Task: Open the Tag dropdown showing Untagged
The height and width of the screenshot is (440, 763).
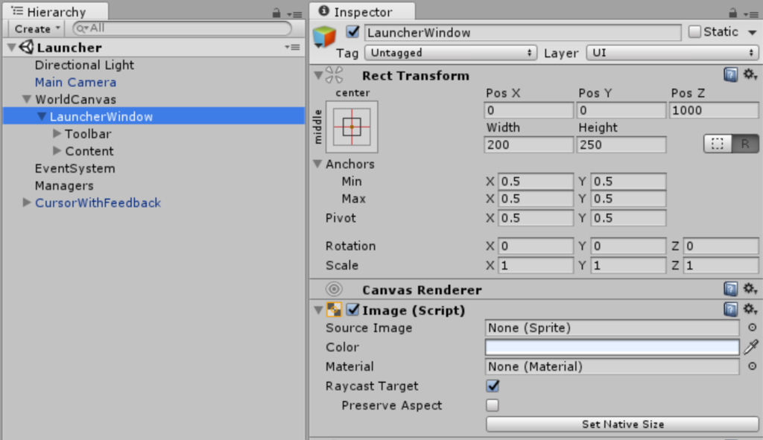Action: [451, 53]
